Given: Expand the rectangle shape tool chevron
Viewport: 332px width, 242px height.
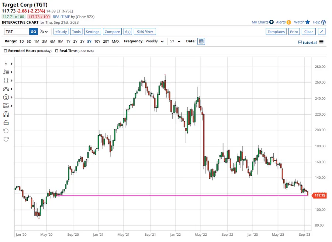Looking at the screenshot, I should tap(11, 81).
